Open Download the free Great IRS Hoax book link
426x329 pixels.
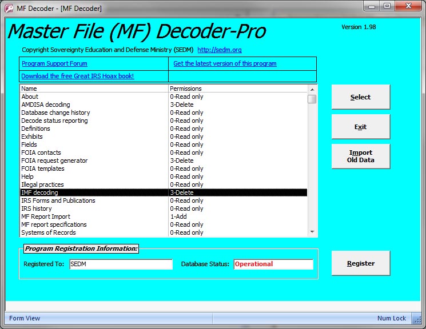pos(78,76)
